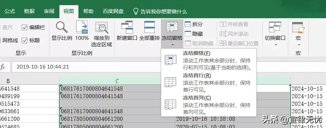Click the lightbulb tell-me icon
This screenshot has width=326, height=128.
point(136,12)
